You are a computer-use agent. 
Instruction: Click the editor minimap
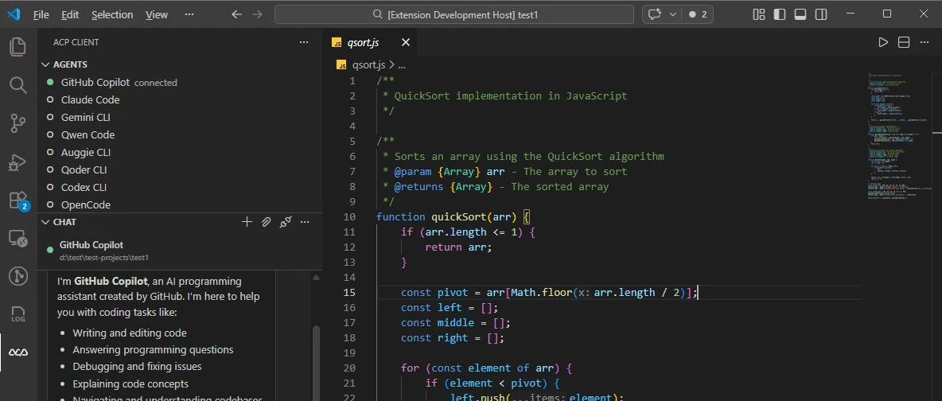pos(900,137)
